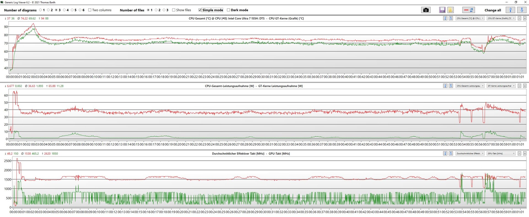Enable the Two columns checkbox
The height and width of the screenshot is (217, 529).
tap(90, 10)
